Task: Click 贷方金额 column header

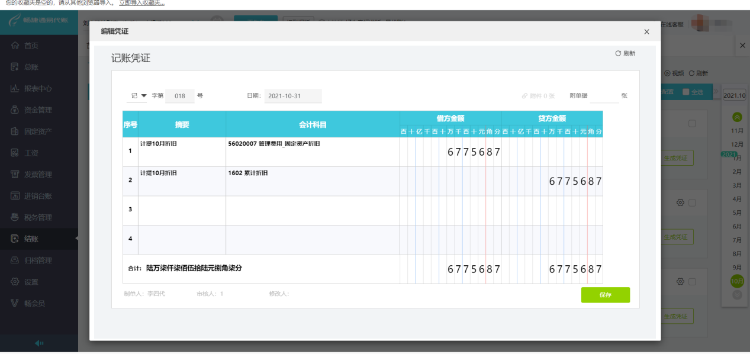Action: pyautogui.click(x=552, y=118)
